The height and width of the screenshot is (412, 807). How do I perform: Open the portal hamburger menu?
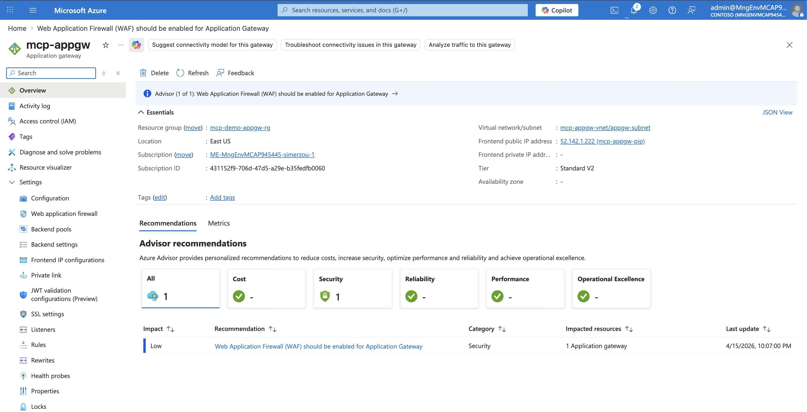(33, 10)
